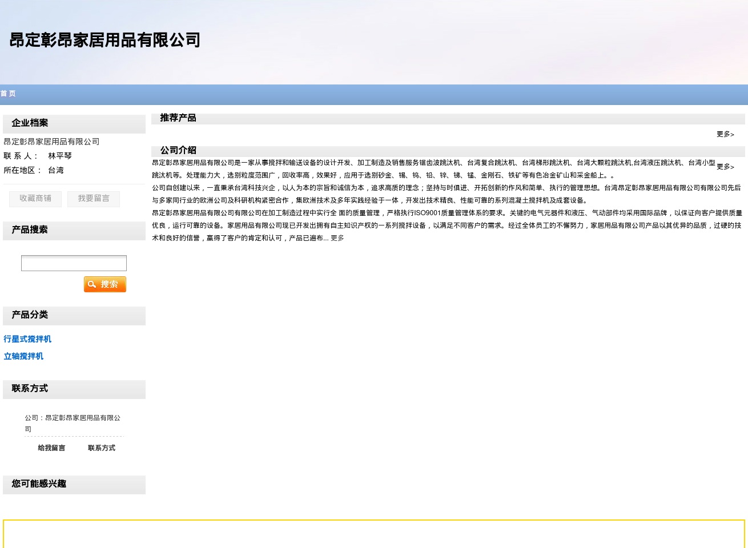Click the 我要留言 button

tap(94, 199)
